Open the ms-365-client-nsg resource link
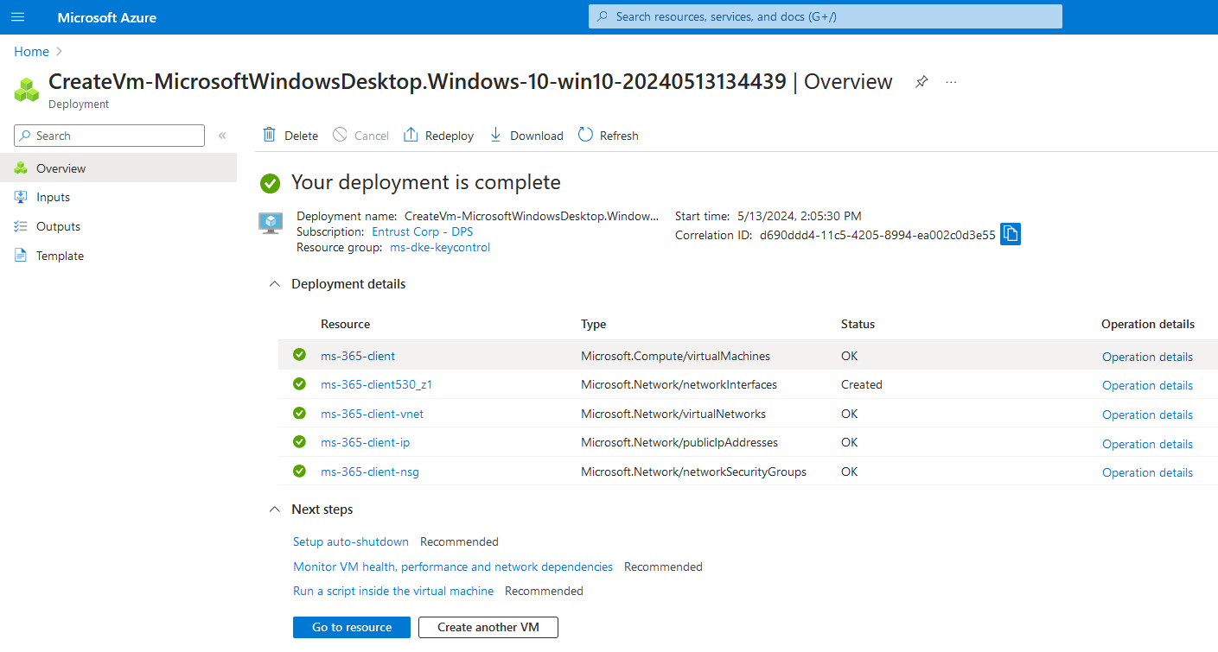The width and height of the screenshot is (1218, 652). 370,472
